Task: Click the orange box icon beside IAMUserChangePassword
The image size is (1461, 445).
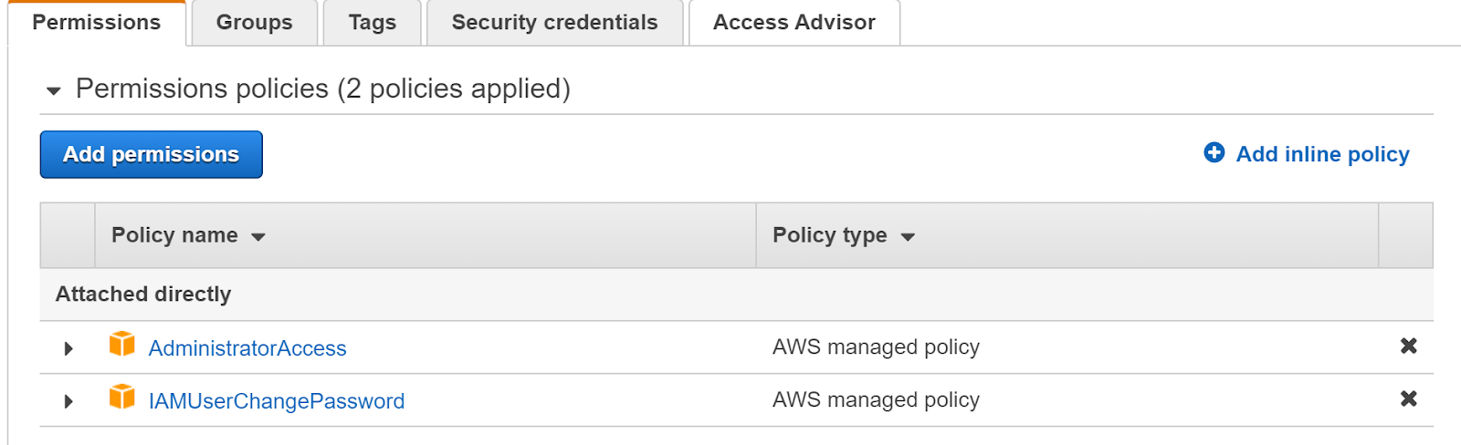Action: coord(121,398)
